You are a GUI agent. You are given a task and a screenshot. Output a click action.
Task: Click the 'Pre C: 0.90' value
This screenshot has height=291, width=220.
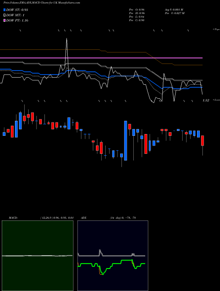pyautogui.click(x=137, y=20)
